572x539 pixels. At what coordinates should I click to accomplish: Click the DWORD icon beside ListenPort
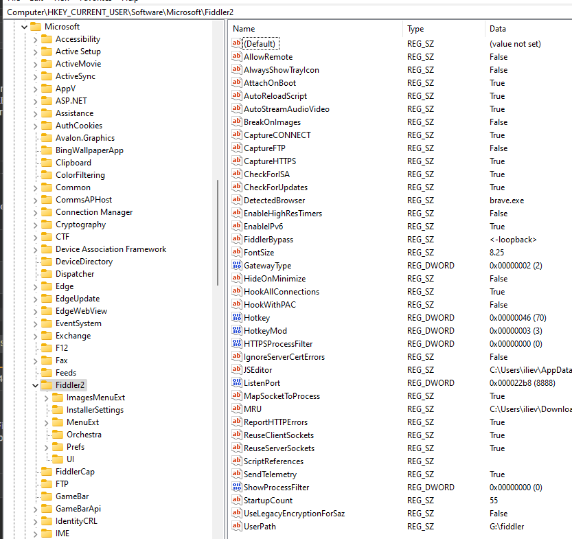click(x=236, y=382)
